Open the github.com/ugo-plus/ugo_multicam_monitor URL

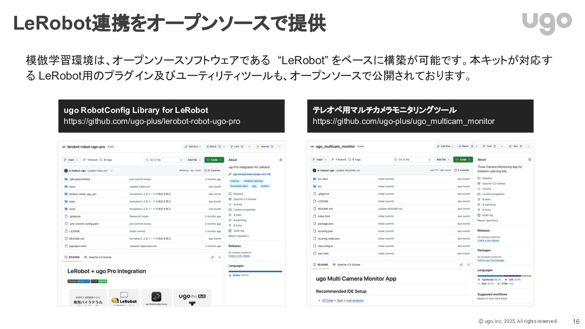coord(404,121)
